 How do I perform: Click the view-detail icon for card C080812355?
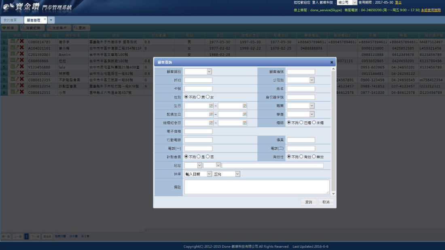tap(13, 79)
